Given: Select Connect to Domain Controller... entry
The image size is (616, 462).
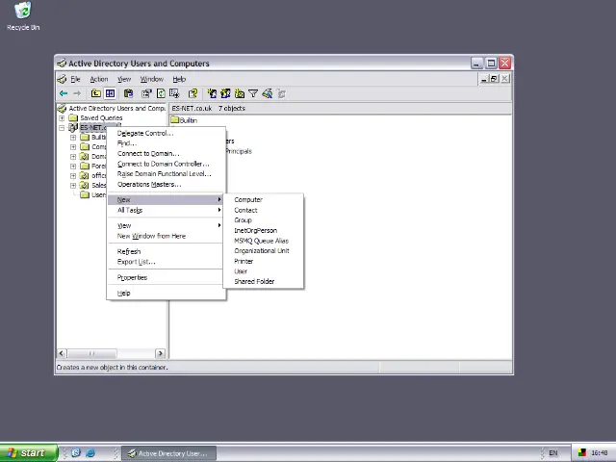Looking at the screenshot, I should tap(167, 164).
